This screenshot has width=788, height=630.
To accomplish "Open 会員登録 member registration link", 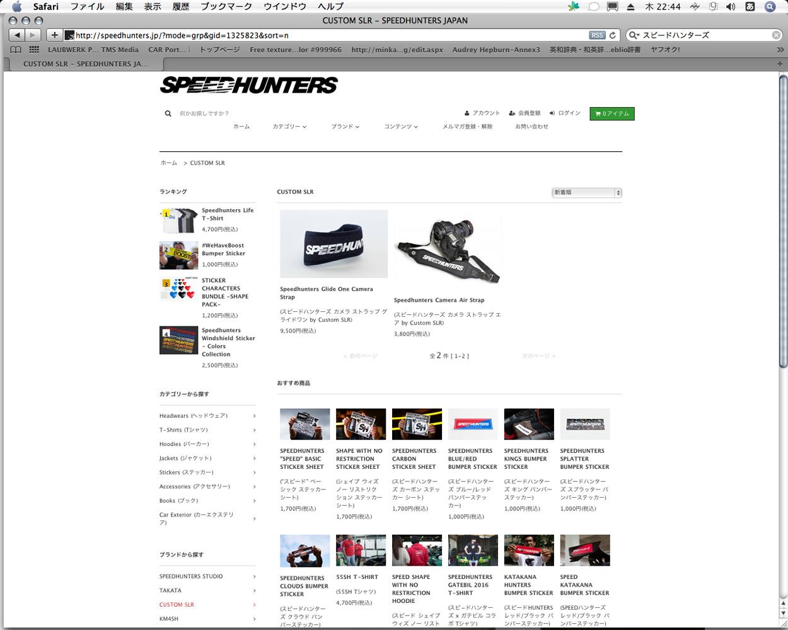I will (x=525, y=113).
